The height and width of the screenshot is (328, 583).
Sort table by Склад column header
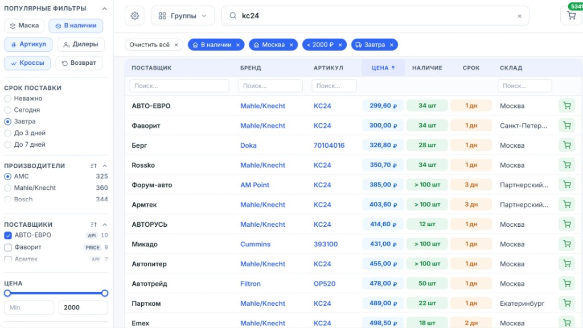511,68
